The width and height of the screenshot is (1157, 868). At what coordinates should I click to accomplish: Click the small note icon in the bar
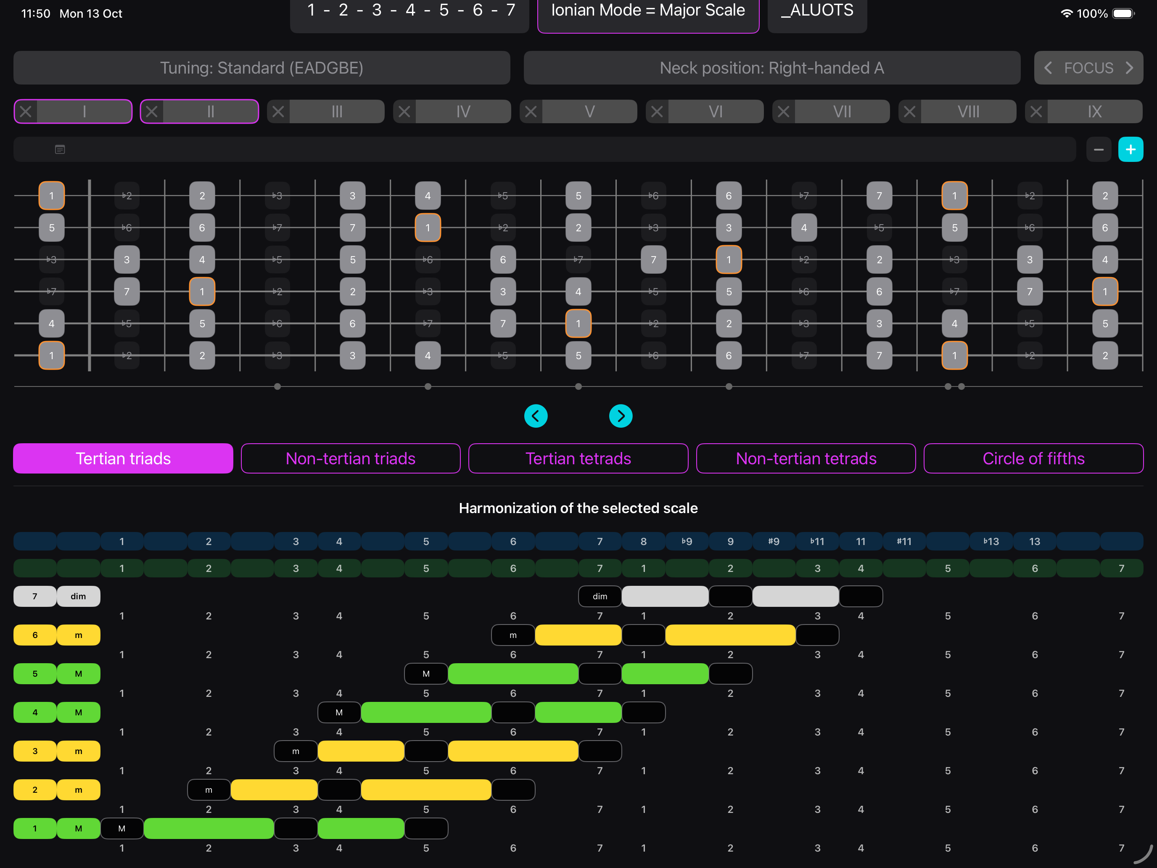pos(60,150)
